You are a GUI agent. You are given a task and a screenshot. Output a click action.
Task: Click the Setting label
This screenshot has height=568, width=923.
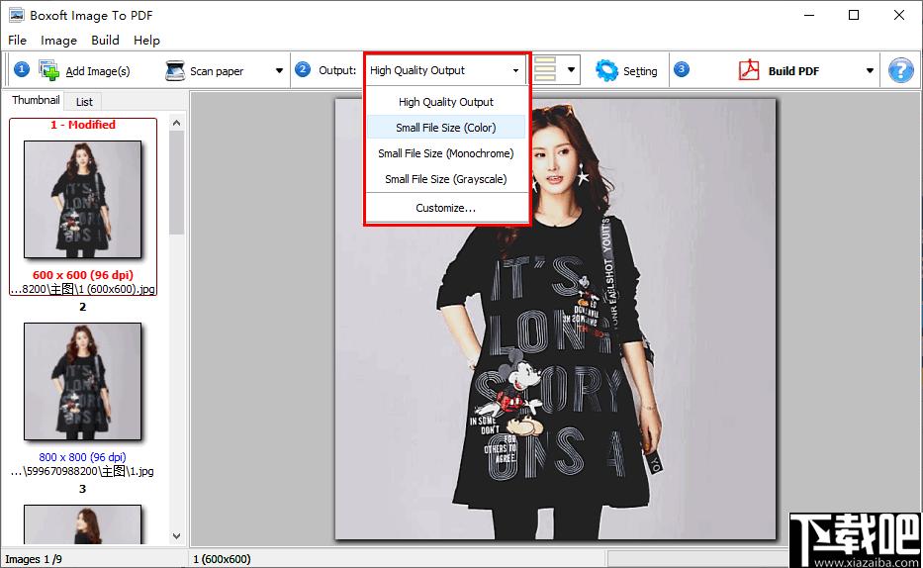pyautogui.click(x=640, y=71)
